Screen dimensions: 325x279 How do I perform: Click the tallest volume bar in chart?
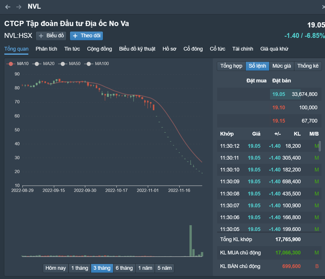191,241
